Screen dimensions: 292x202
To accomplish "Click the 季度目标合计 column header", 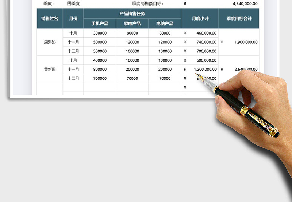I will pos(239,19).
